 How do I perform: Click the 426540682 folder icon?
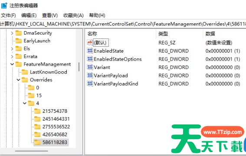click(37, 134)
